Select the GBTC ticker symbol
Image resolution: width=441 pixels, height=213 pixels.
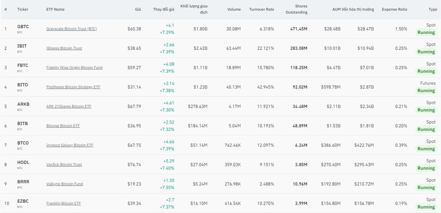point(23,26)
